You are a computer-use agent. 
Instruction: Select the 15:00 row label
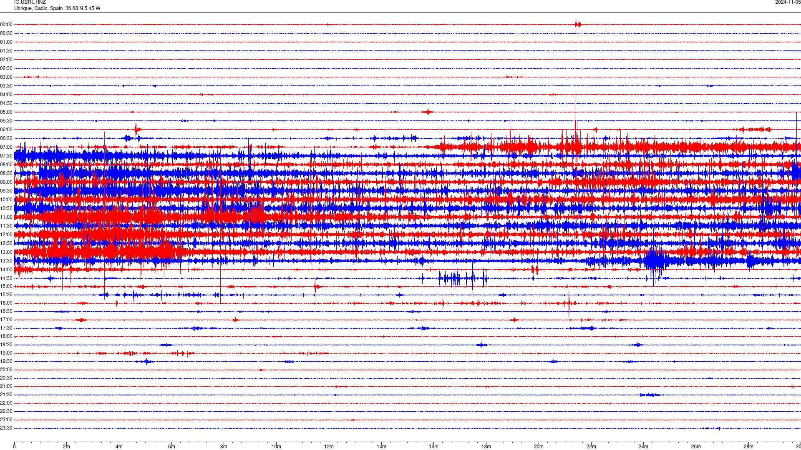tap(6, 286)
